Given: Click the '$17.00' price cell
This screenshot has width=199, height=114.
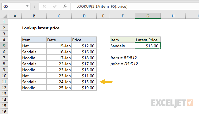Looking at the screenshot, I should click(x=84, y=64).
